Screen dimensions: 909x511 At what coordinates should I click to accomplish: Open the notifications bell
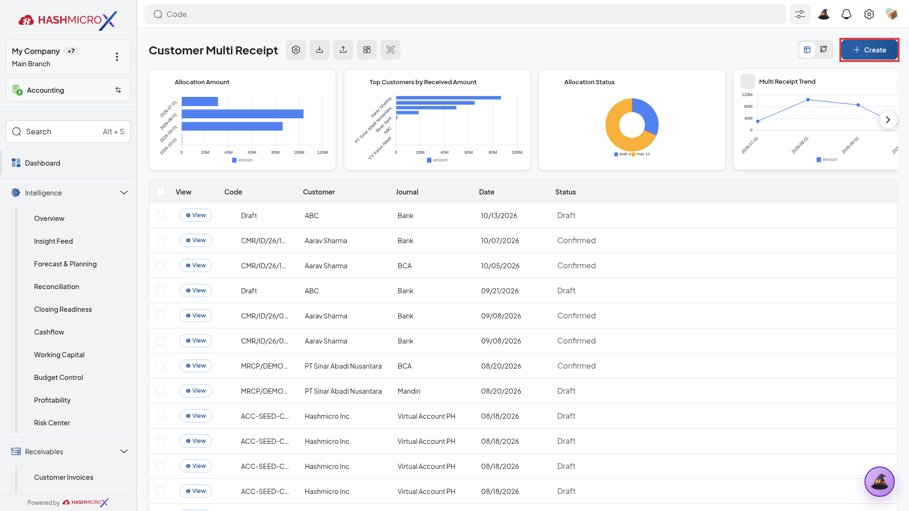point(847,14)
